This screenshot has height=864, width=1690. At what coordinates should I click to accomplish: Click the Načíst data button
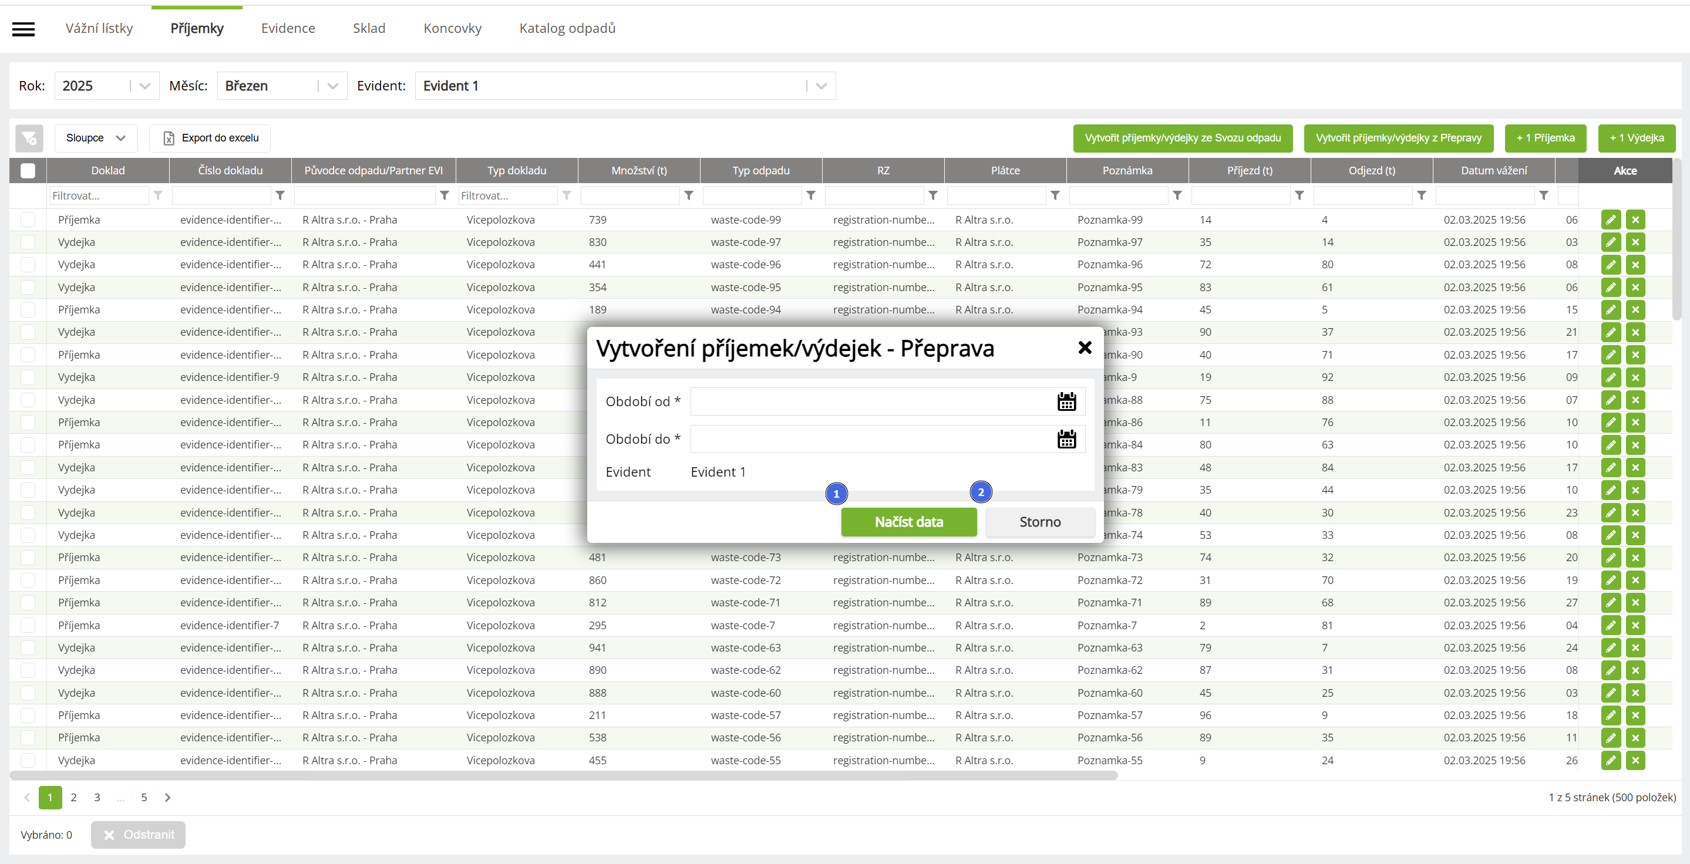(908, 522)
